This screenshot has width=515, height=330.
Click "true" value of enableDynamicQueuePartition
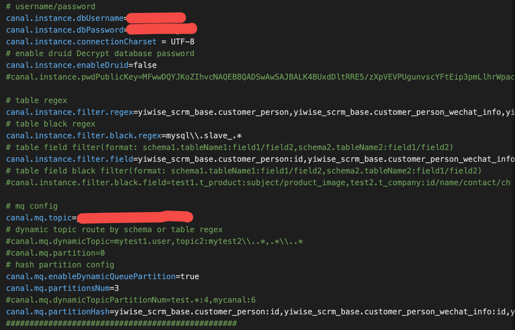tap(190, 277)
